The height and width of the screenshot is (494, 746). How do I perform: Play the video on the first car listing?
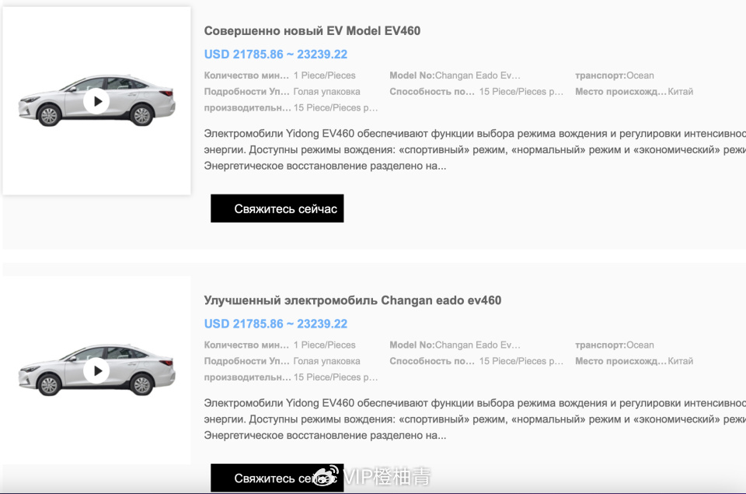[x=96, y=101]
